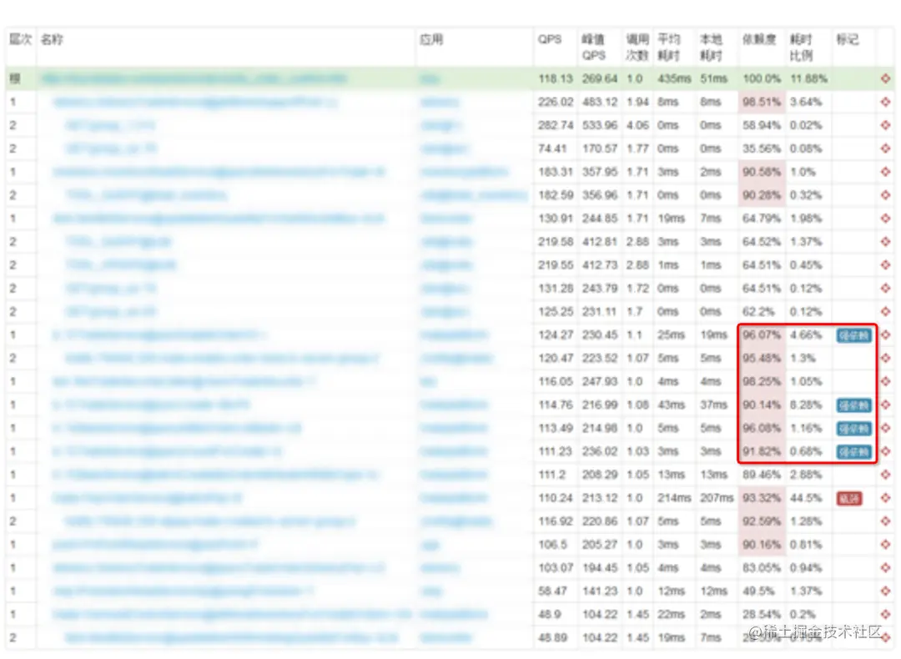Click the diamond icon in the 48.9 QPS row
This screenshot has height=659, width=901.
tap(885, 614)
